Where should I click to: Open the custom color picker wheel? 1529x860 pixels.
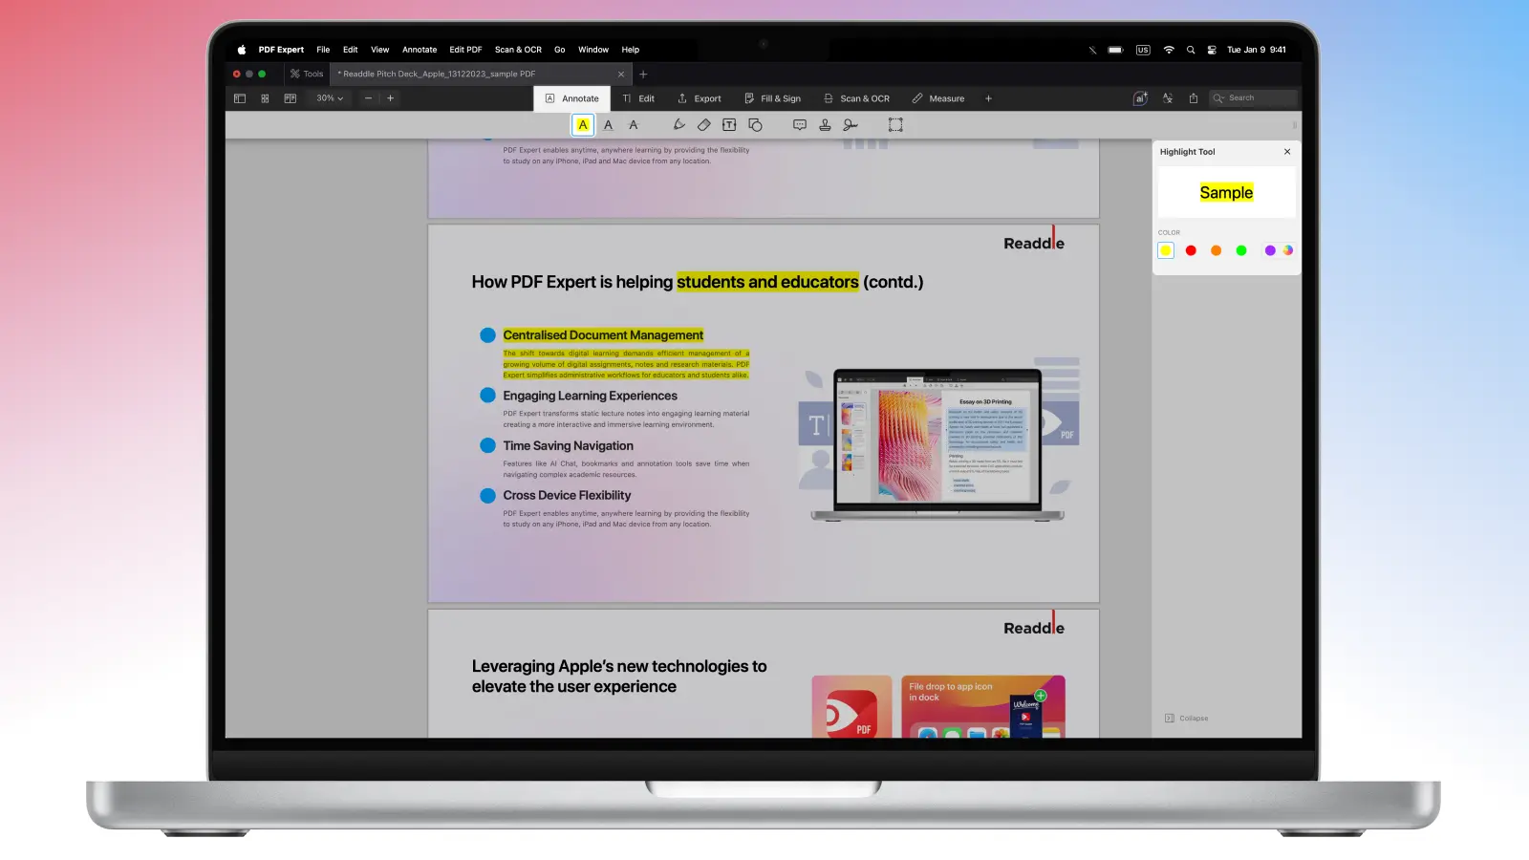pos(1288,250)
